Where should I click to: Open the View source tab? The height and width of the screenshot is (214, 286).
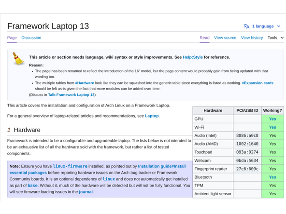click(225, 38)
